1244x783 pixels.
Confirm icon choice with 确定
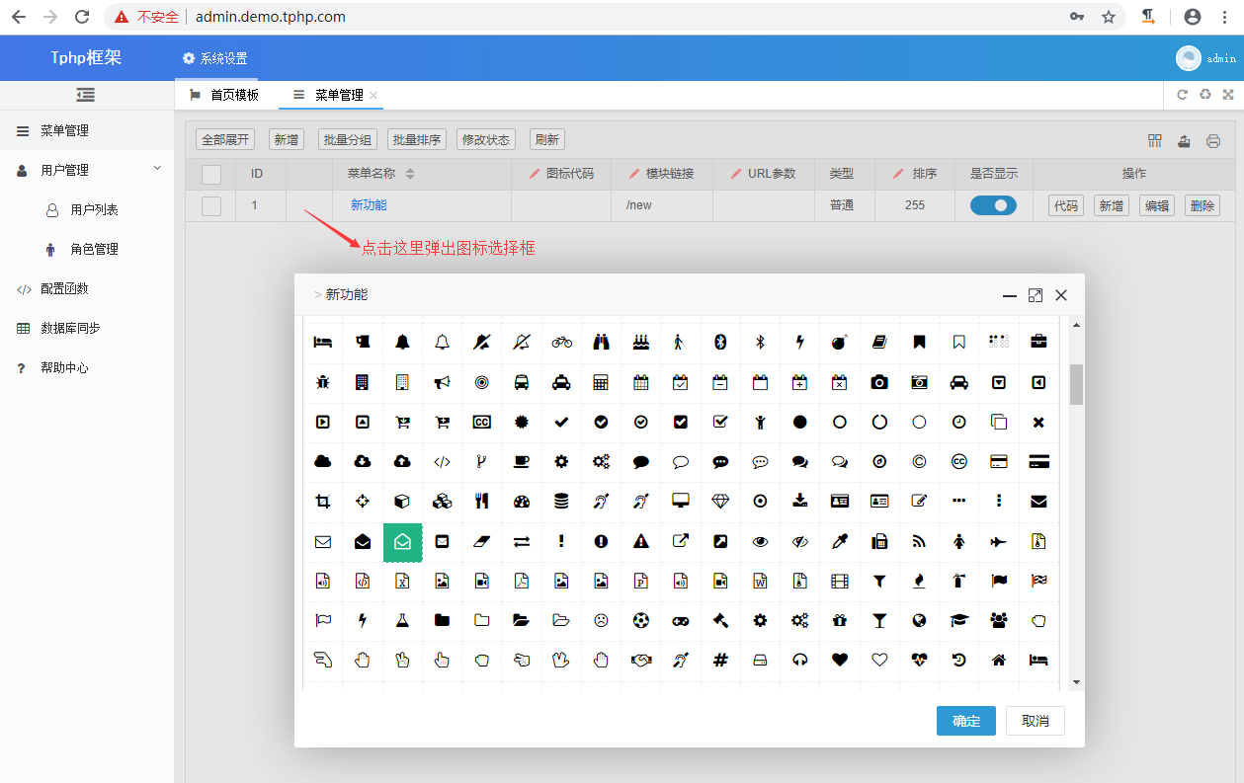966,721
